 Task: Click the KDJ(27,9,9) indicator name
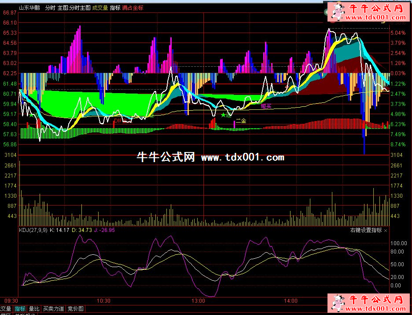point(33,230)
